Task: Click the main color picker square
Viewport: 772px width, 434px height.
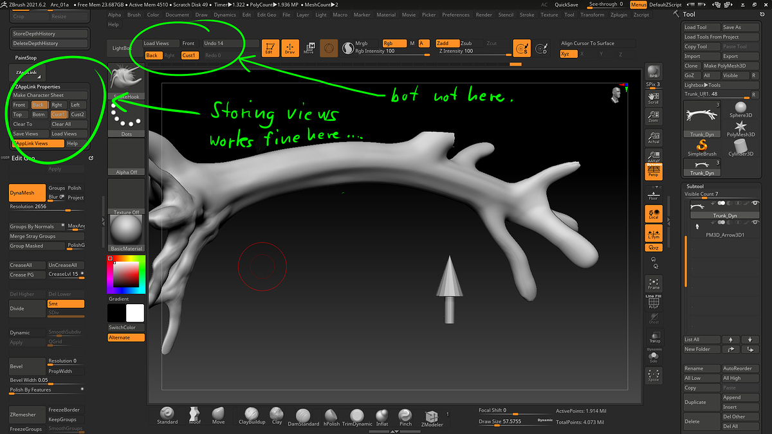Action: [x=126, y=274]
